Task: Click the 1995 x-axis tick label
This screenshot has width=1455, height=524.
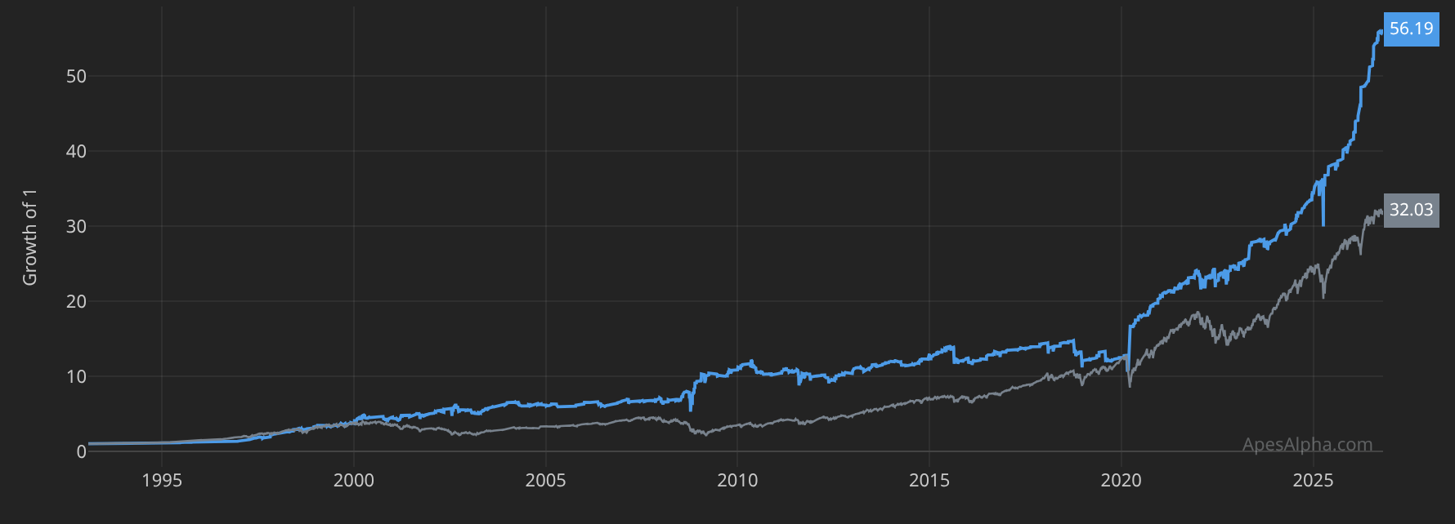Action: (x=162, y=481)
